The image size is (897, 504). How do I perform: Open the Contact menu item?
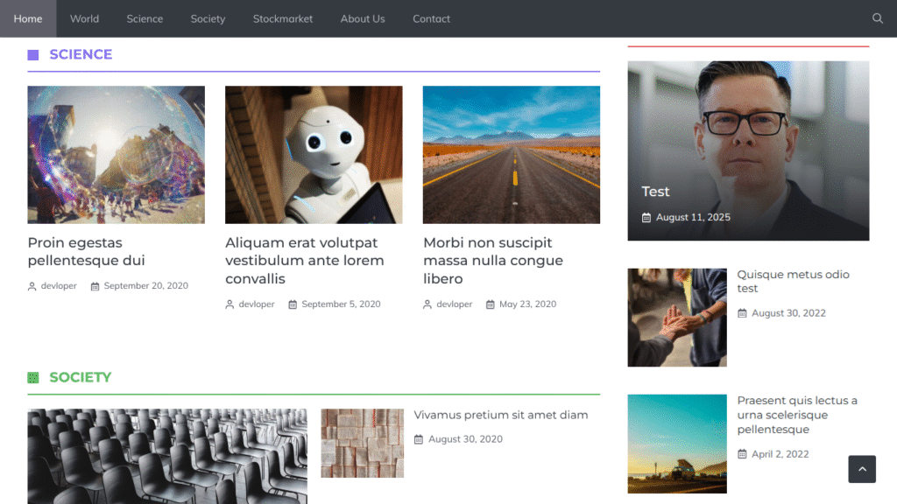[431, 18]
